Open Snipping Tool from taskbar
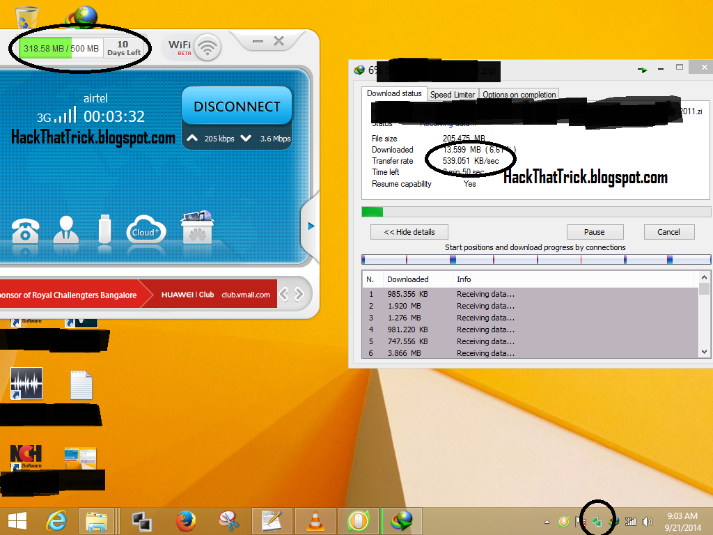This screenshot has width=713, height=535. (228, 521)
